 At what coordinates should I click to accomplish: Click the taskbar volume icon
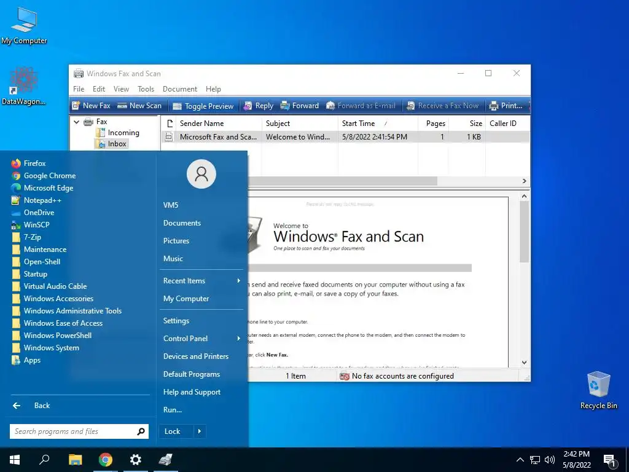click(550, 460)
